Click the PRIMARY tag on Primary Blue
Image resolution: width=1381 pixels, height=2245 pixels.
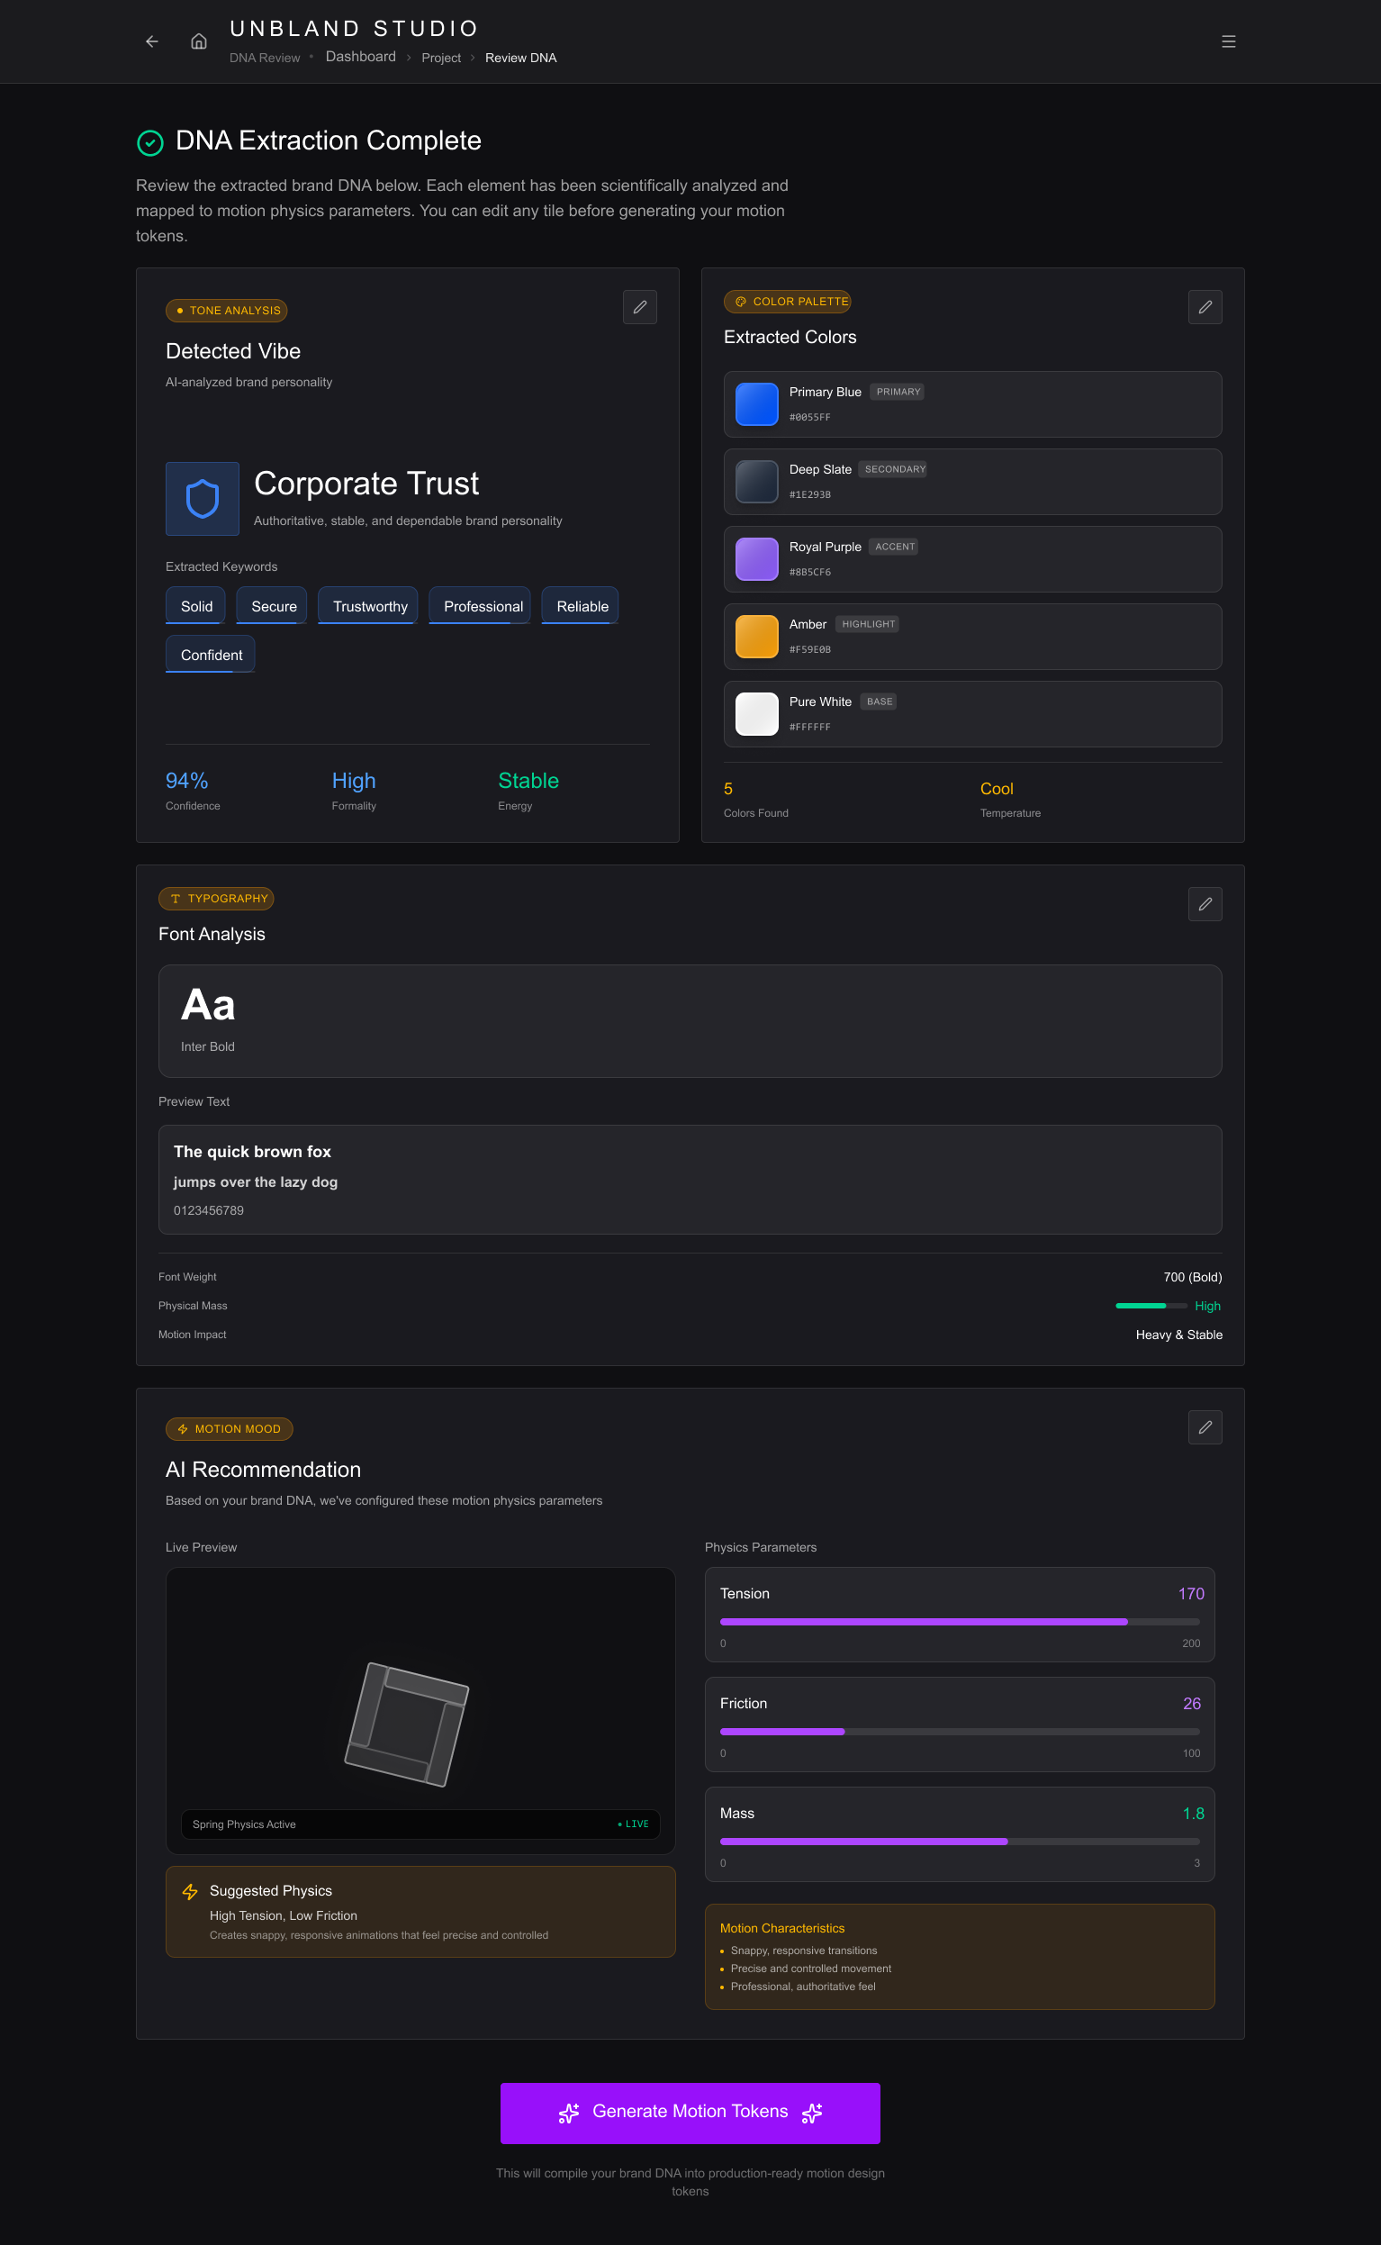[x=897, y=392]
